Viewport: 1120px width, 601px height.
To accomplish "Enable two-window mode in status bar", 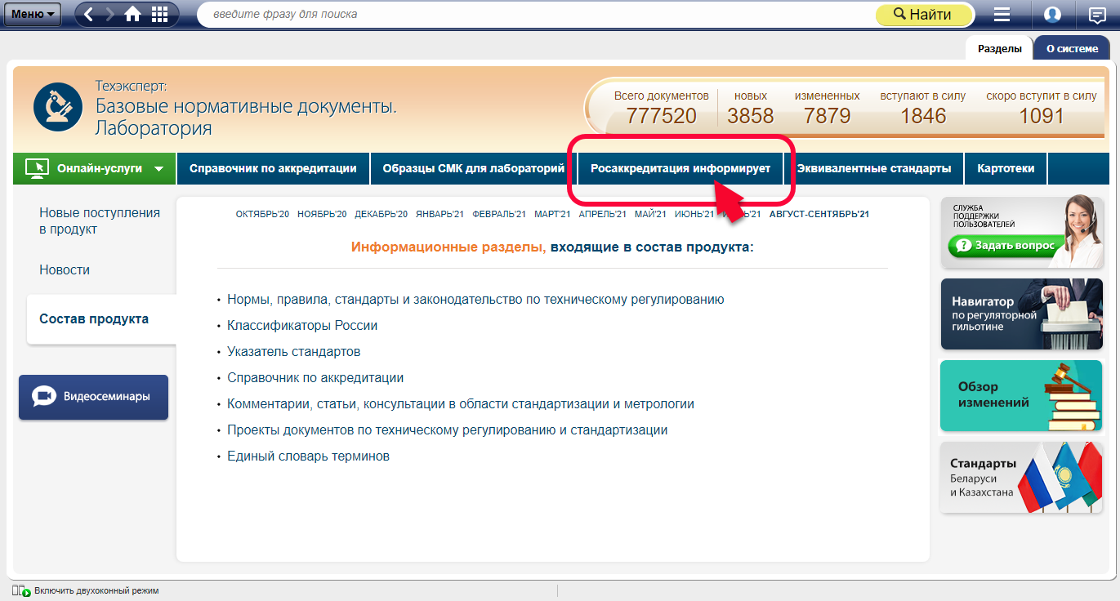I will click(x=86, y=590).
